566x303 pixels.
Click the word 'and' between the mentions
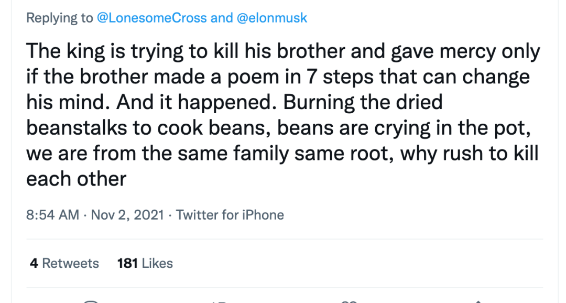tap(222, 18)
